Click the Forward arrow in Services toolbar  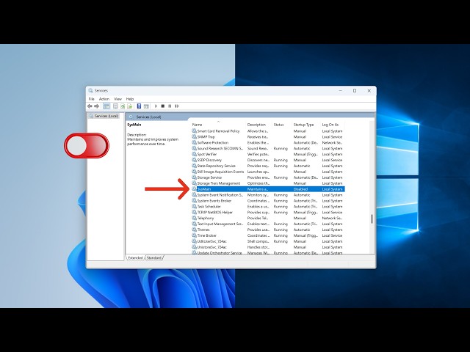pos(96,106)
